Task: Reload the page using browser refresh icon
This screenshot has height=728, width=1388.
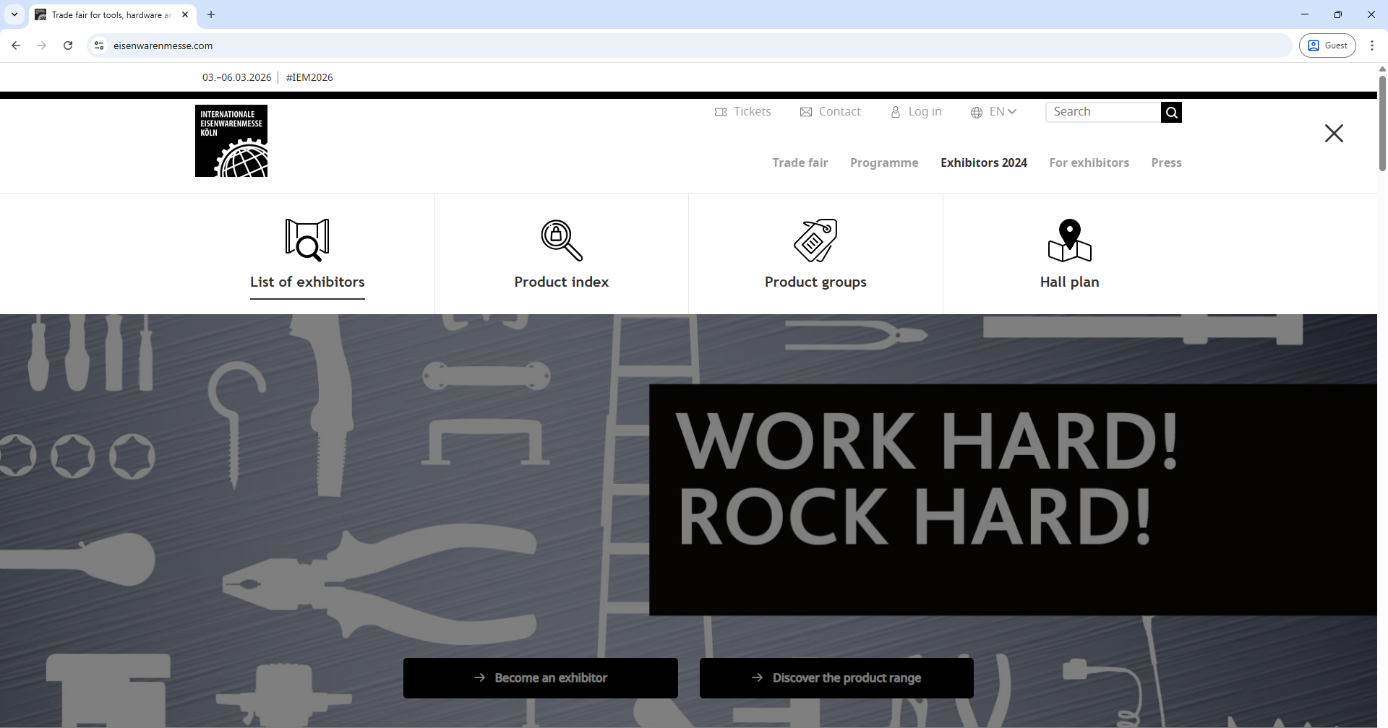Action: tap(68, 45)
